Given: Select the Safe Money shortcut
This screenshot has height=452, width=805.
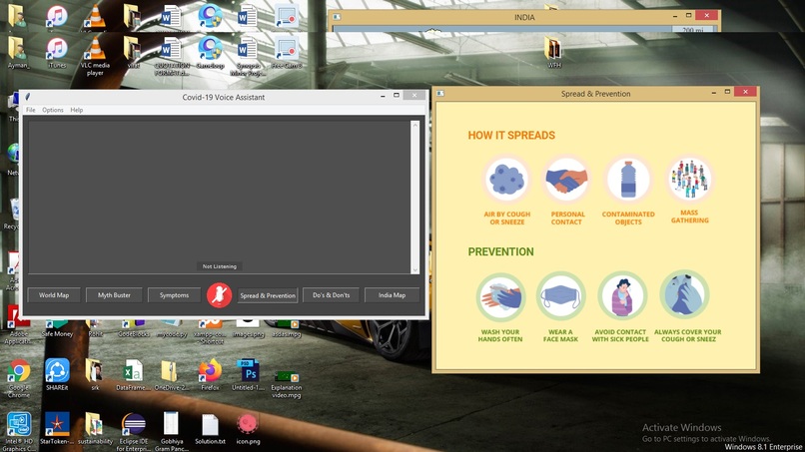Looking at the screenshot, I should pos(57,328).
